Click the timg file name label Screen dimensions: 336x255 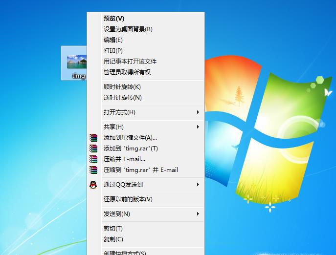(79, 76)
